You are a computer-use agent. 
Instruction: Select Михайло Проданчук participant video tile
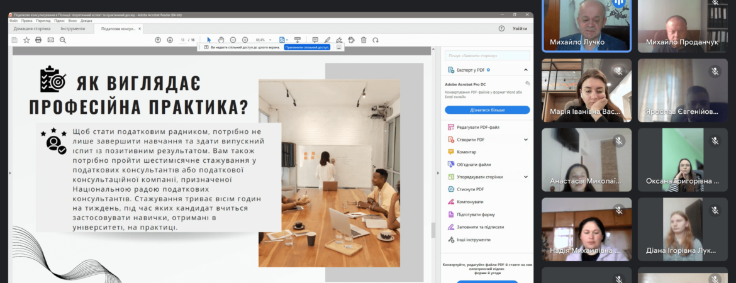(681, 26)
